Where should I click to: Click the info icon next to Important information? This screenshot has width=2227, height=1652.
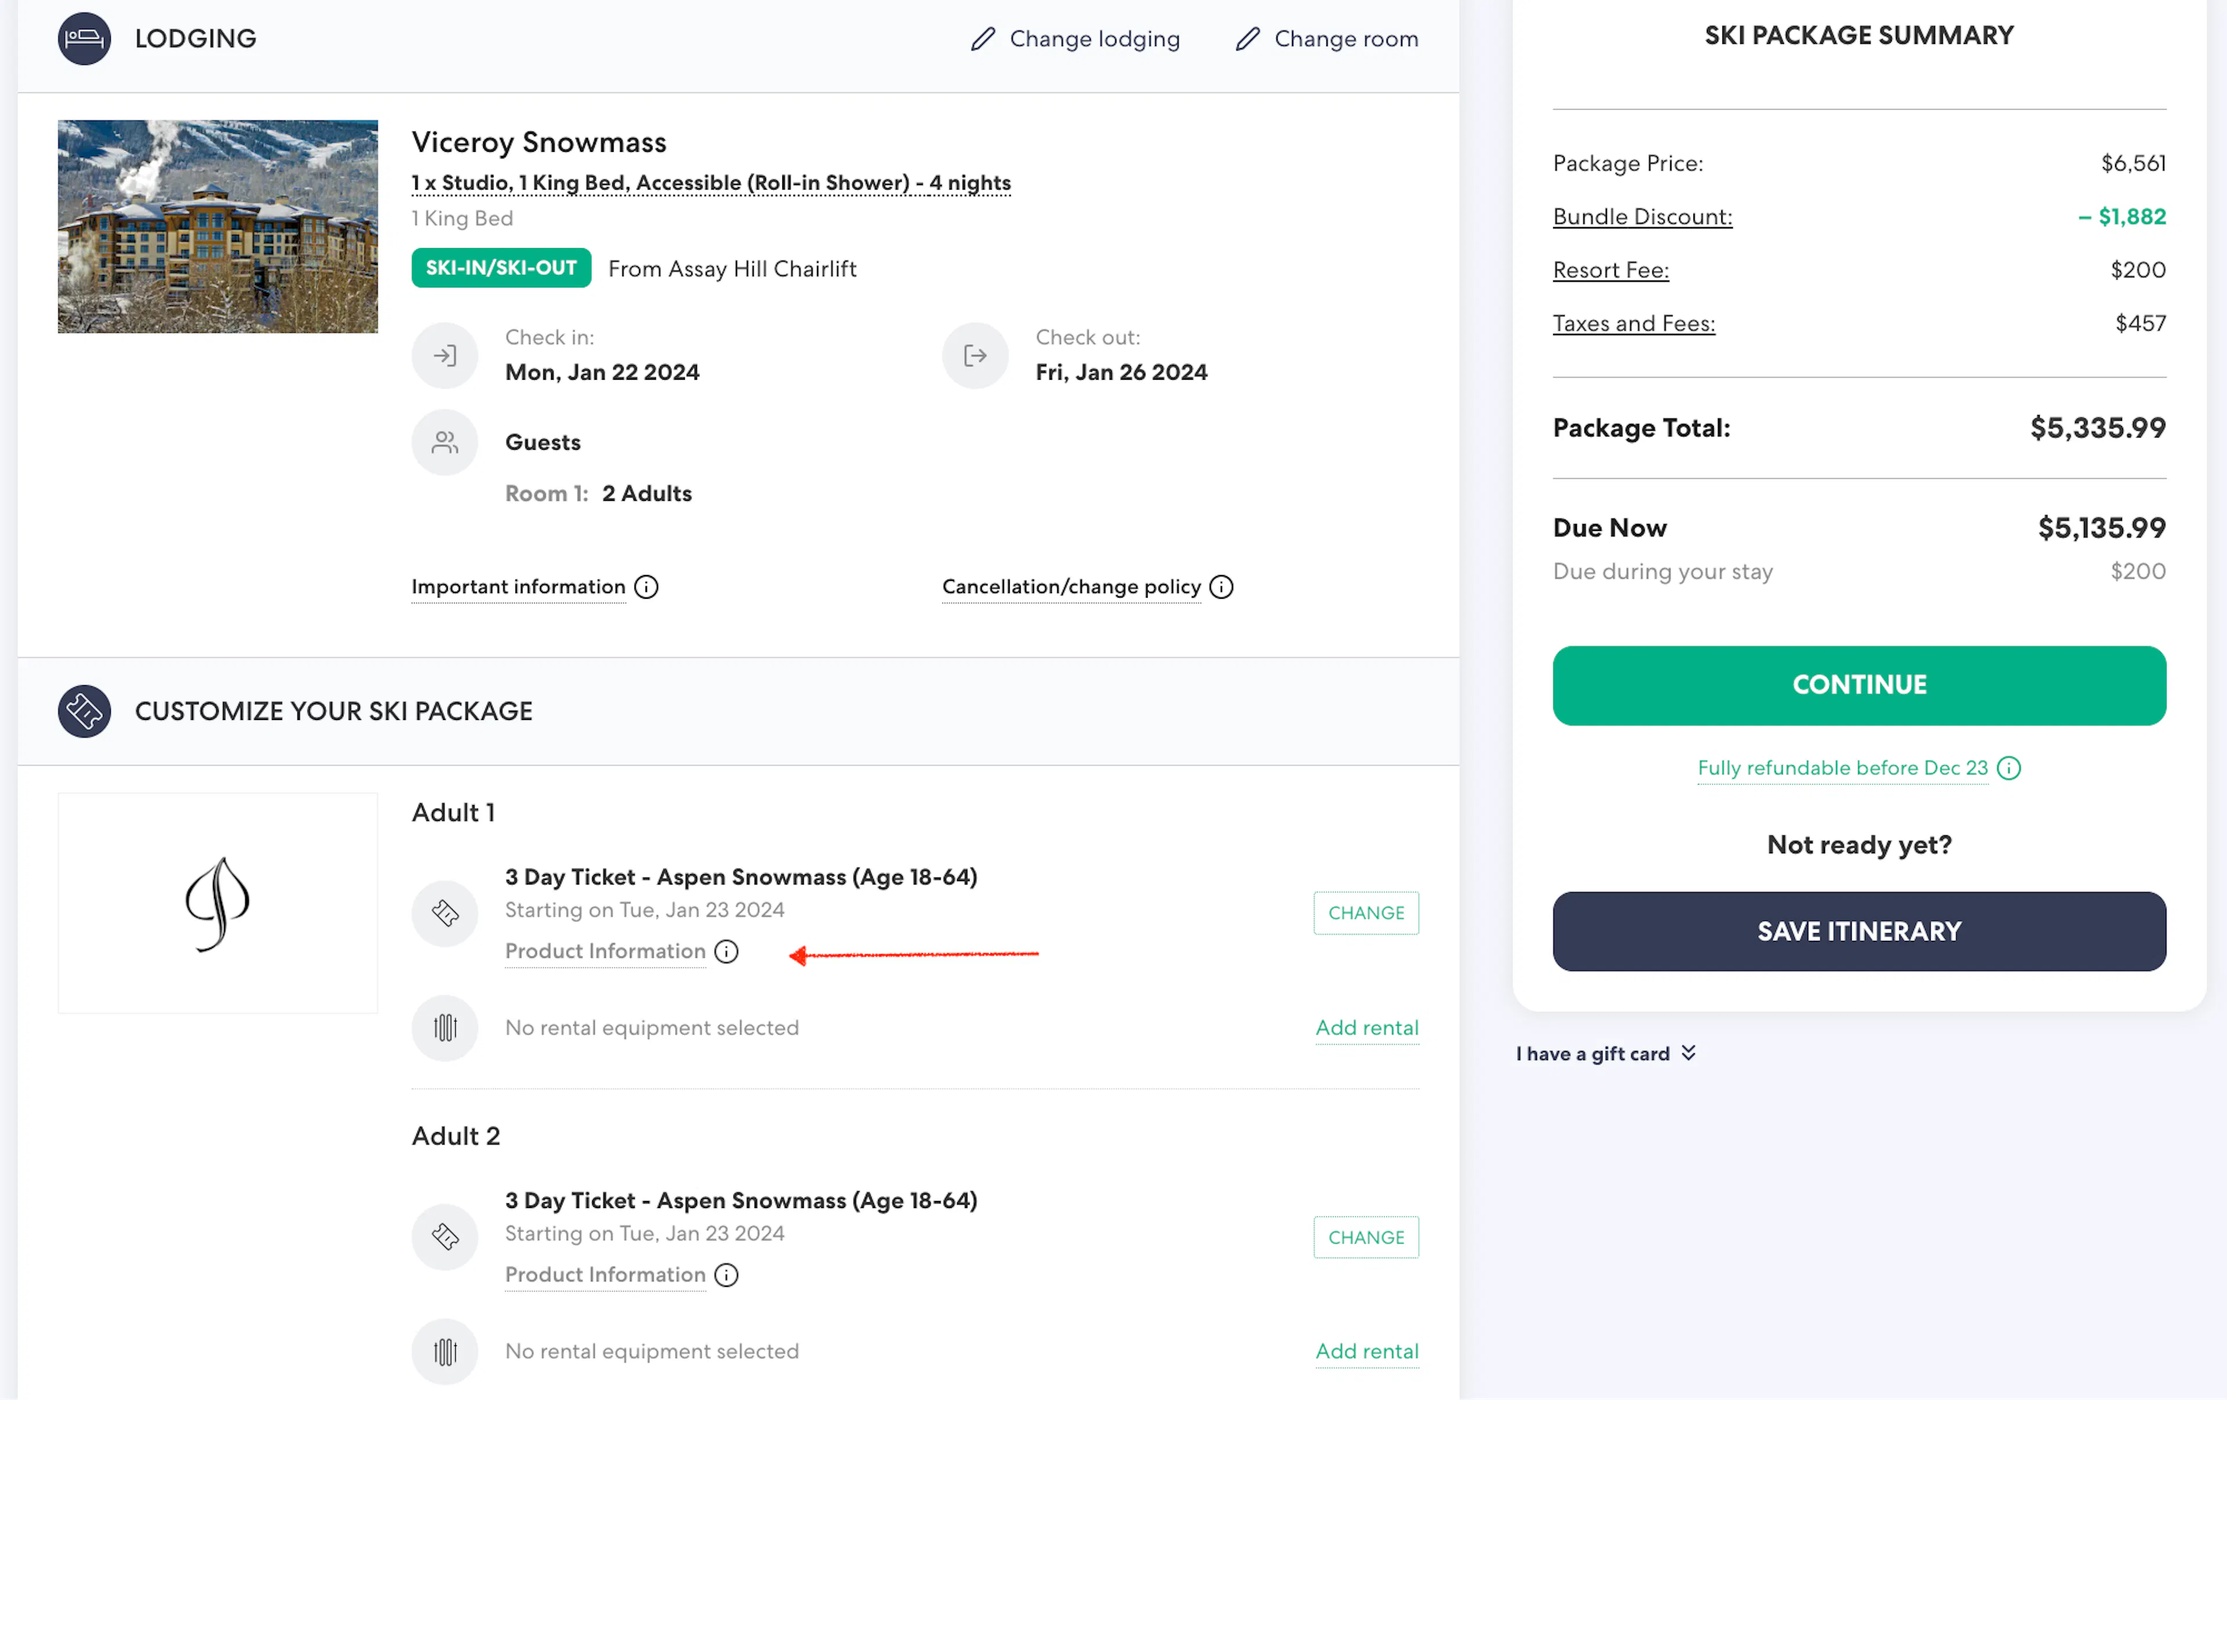[x=646, y=587]
